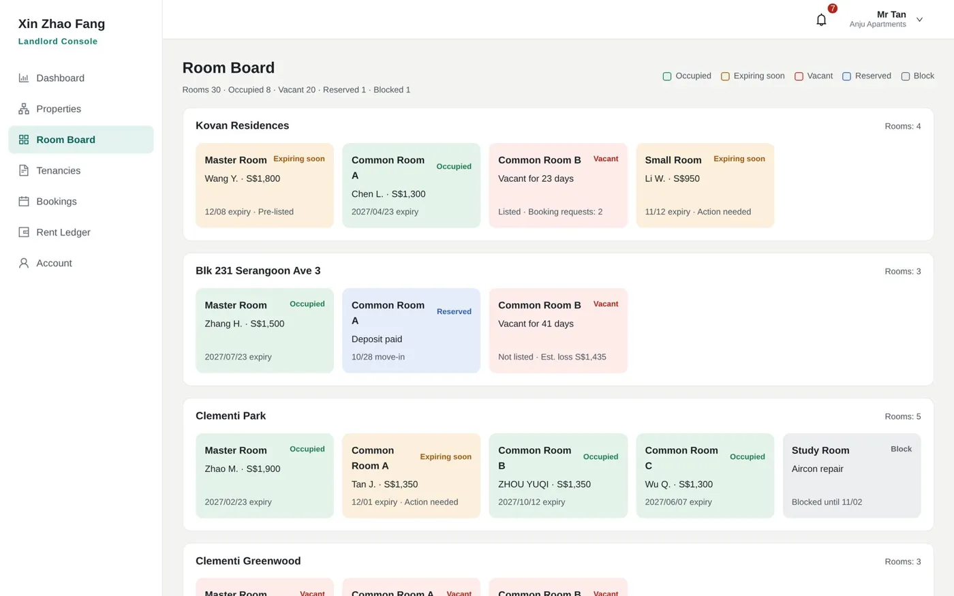Image resolution: width=954 pixels, height=596 pixels.
Task: Toggle the Expiring soon legend filter box
Action: click(x=725, y=76)
